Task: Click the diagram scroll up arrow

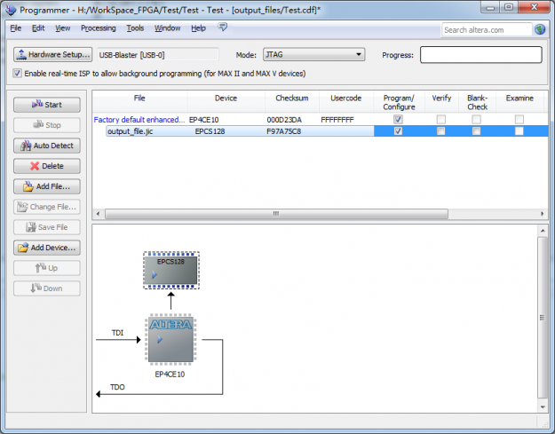Action: pos(543,231)
